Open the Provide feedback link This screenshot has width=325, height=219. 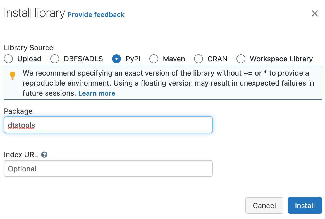pyautogui.click(x=96, y=15)
